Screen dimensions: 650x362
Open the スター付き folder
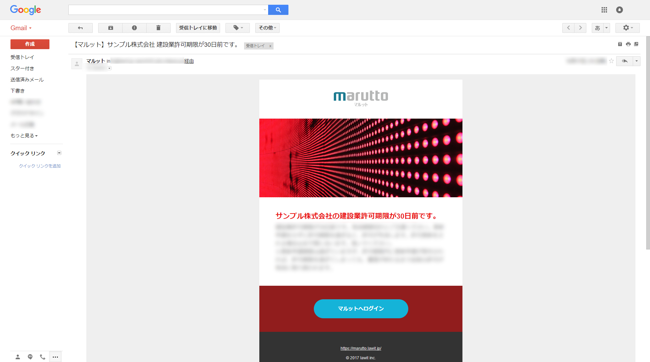pos(22,68)
